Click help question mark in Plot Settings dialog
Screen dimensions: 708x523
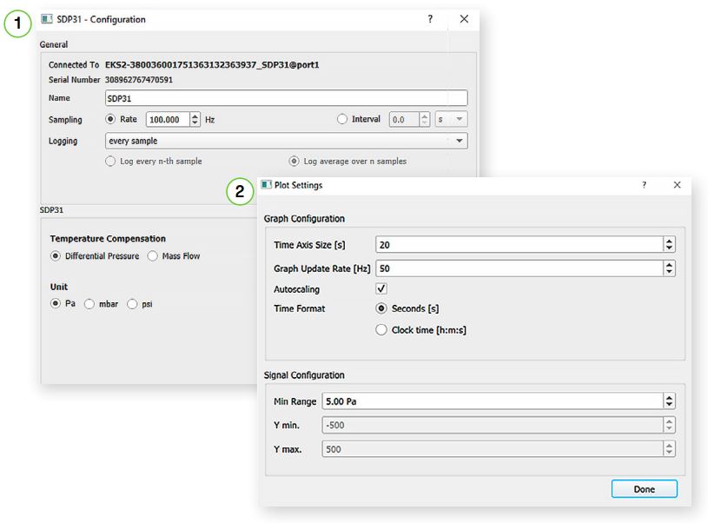point(644,185)
